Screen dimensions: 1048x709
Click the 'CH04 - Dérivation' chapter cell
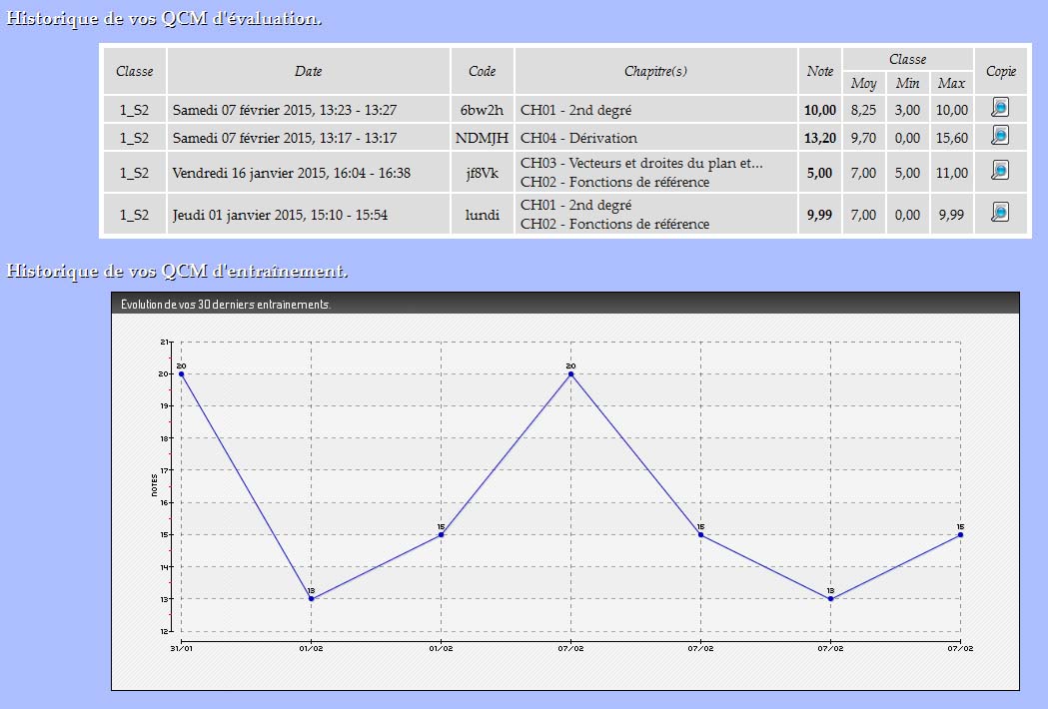point(578,138)
